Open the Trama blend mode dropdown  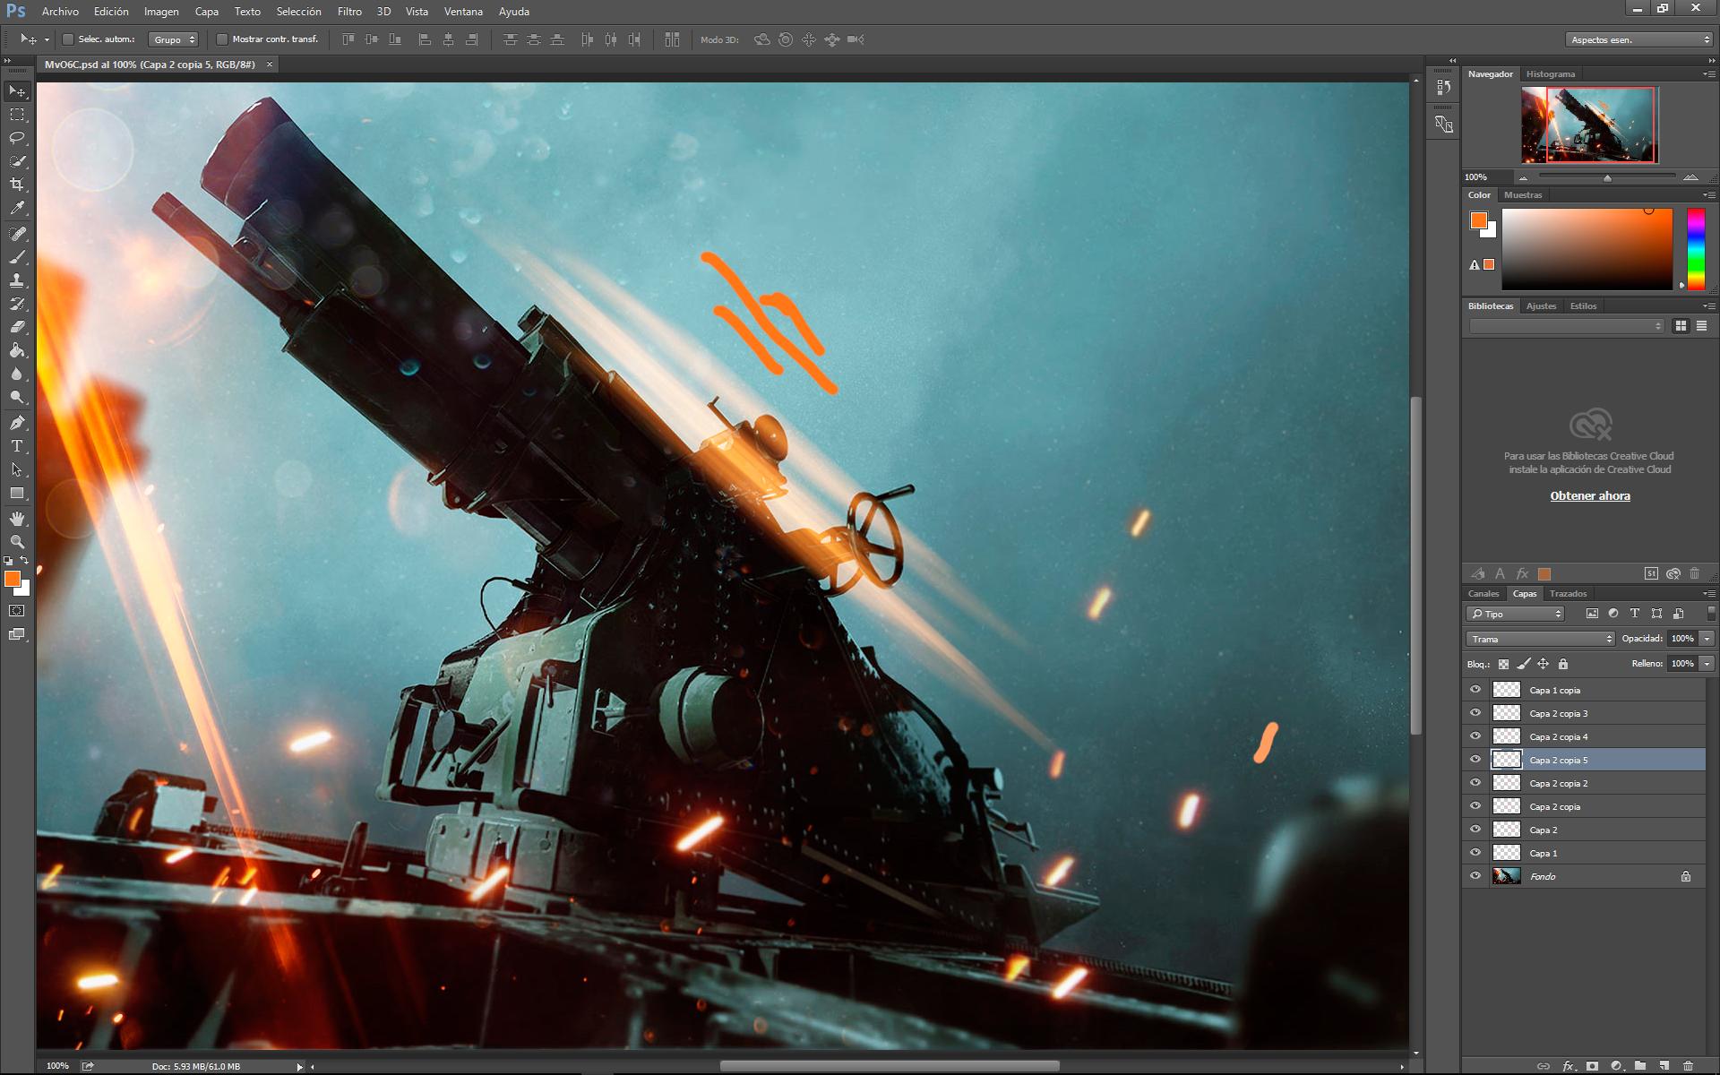tap(1540, 639)
